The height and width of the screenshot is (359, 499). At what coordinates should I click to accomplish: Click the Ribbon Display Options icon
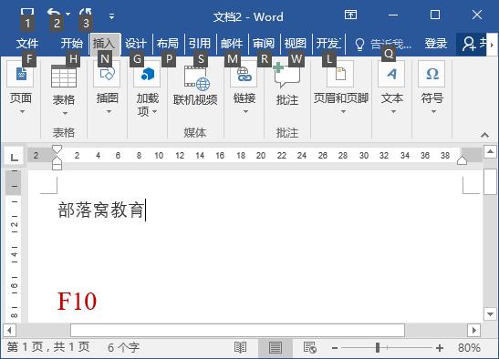click(x=350, y=15)
